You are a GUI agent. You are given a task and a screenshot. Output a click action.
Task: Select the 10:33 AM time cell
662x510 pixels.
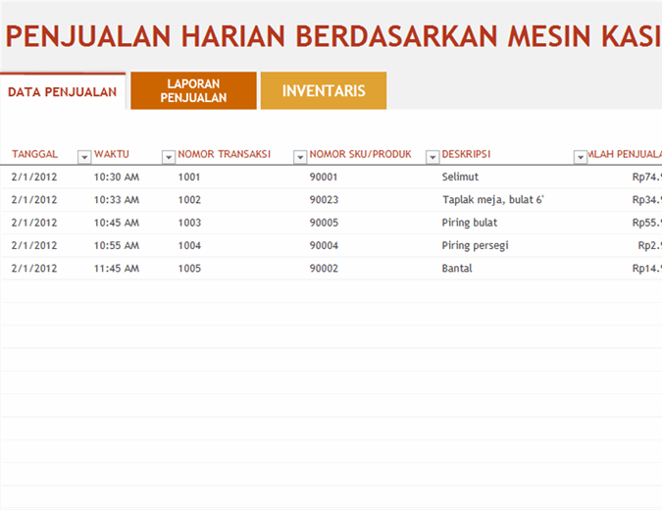point(116,200)
